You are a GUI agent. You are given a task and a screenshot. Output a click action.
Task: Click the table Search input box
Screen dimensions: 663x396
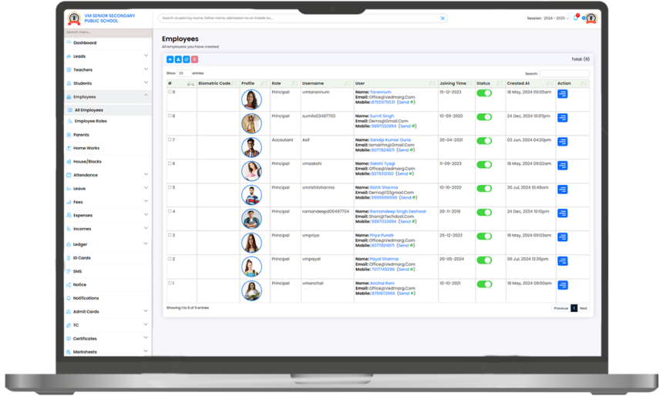[564, 73]
